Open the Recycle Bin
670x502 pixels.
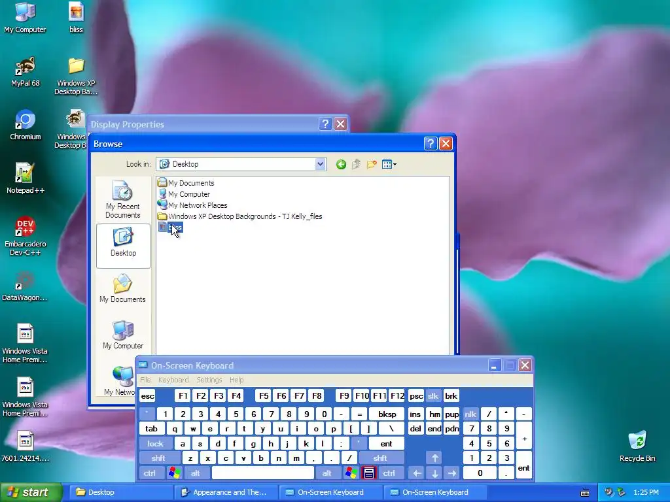(637, 446)
